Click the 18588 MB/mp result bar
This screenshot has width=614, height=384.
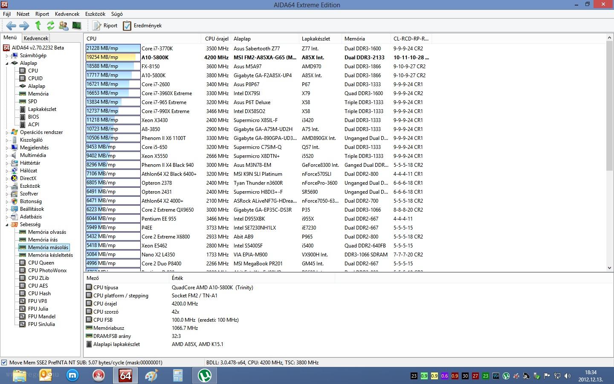113,67
